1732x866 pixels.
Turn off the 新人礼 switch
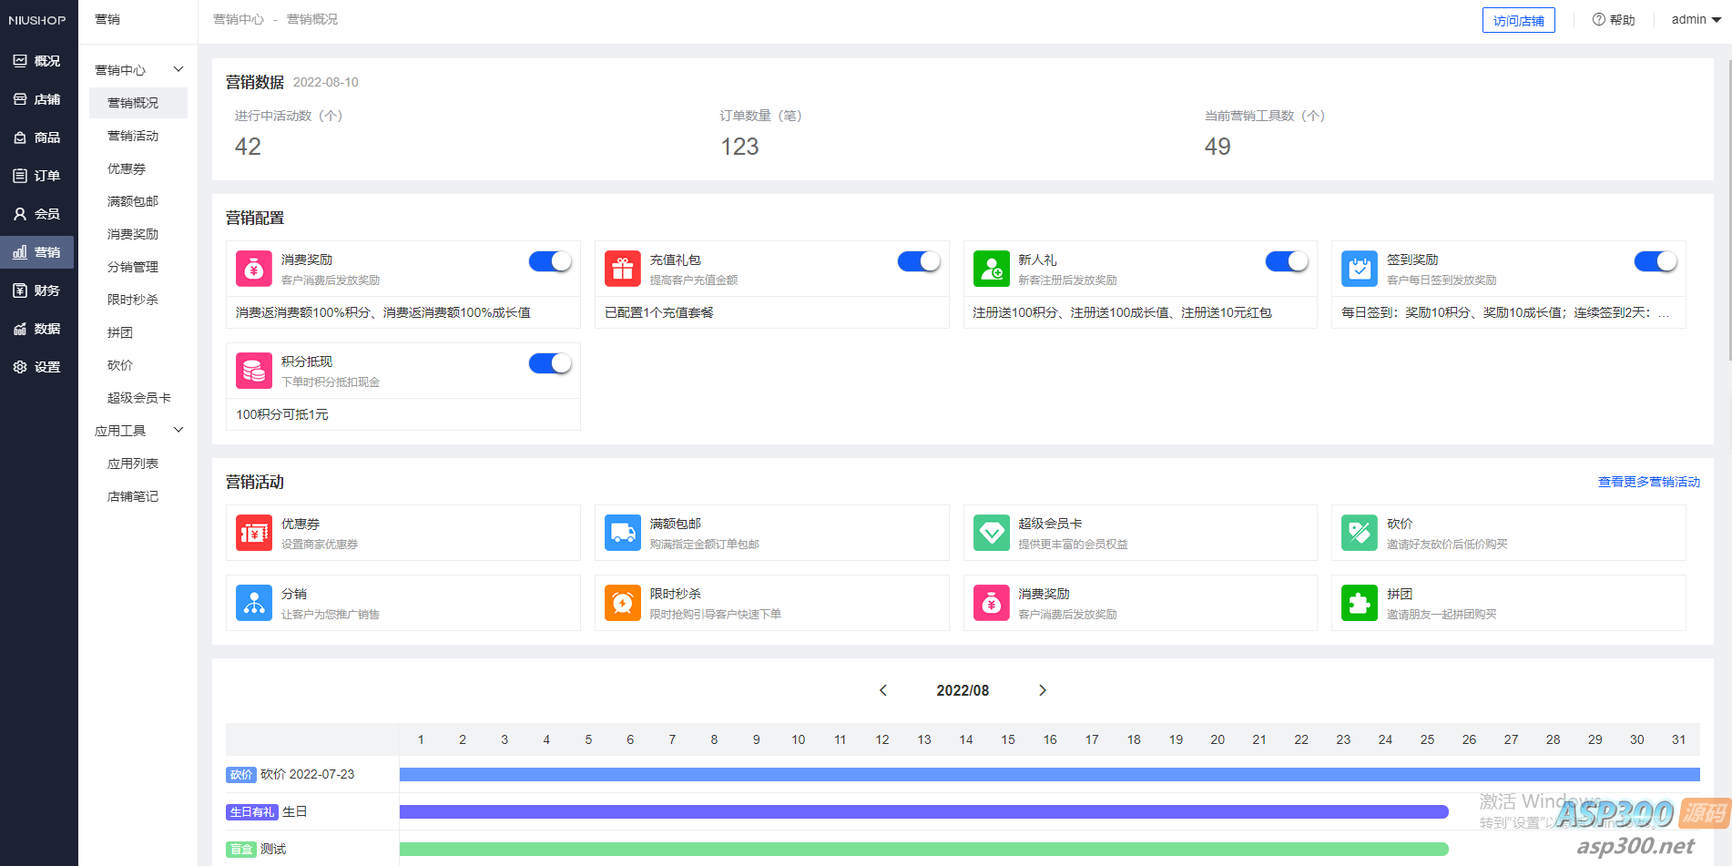click(x=1287, y=261)
